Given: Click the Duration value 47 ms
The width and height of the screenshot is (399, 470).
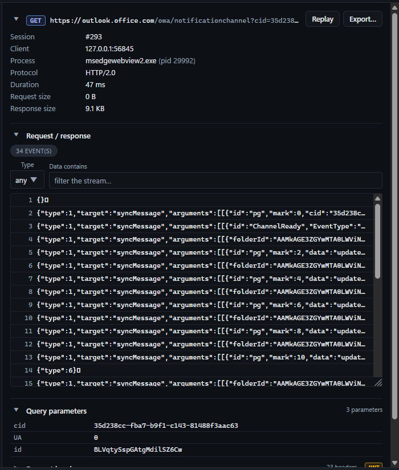Looking at the screenshot, I should (x=95, y=85).
